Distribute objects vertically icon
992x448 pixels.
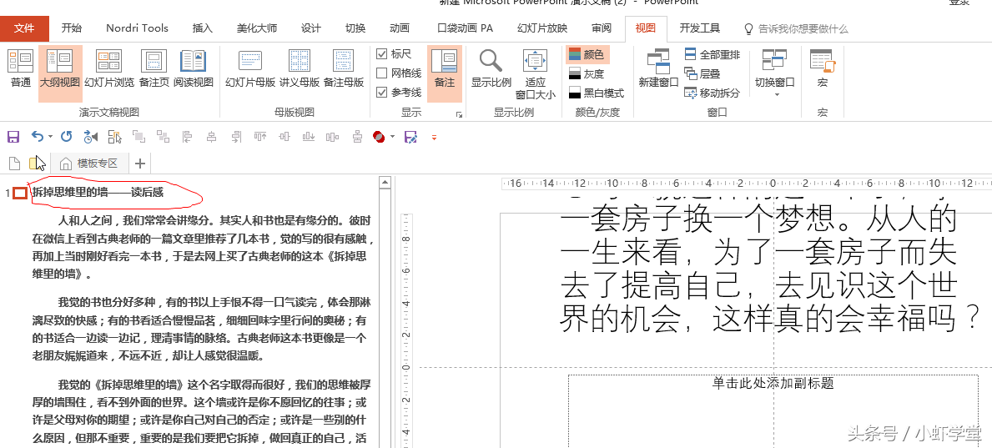tap(357, 136)
